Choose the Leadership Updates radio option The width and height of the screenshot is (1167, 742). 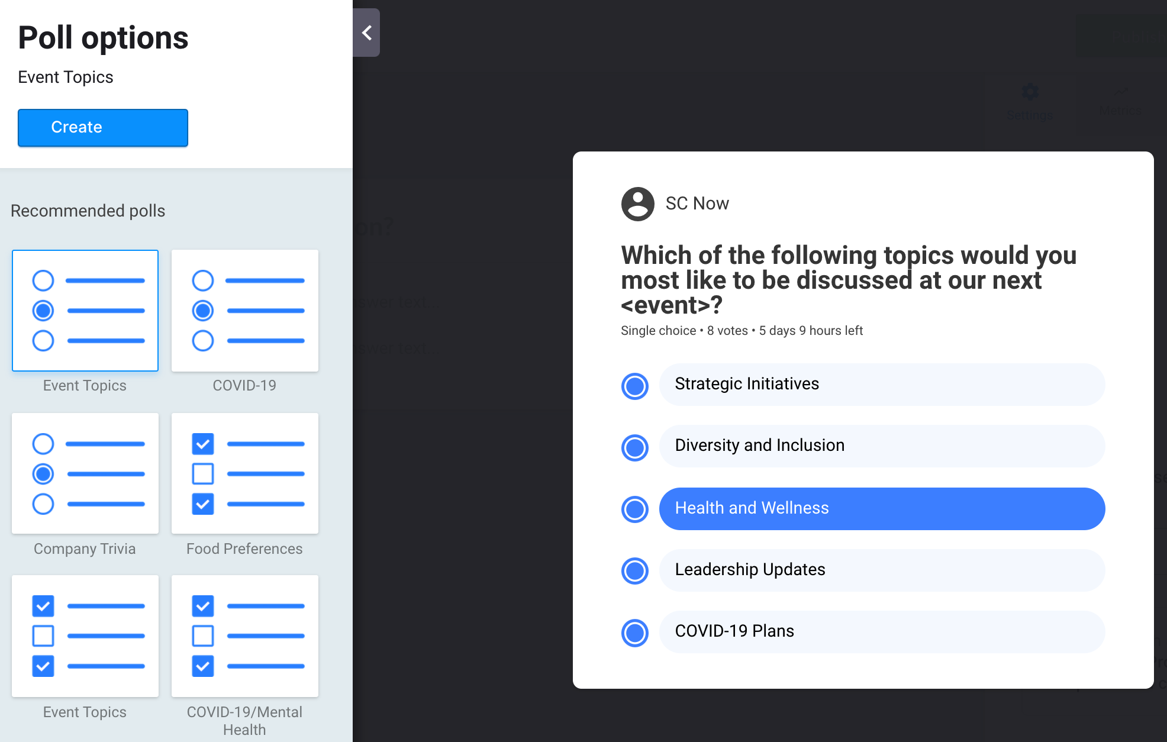click(x=635, y=571)
